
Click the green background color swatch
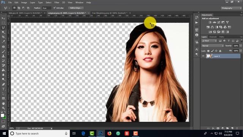5,118
